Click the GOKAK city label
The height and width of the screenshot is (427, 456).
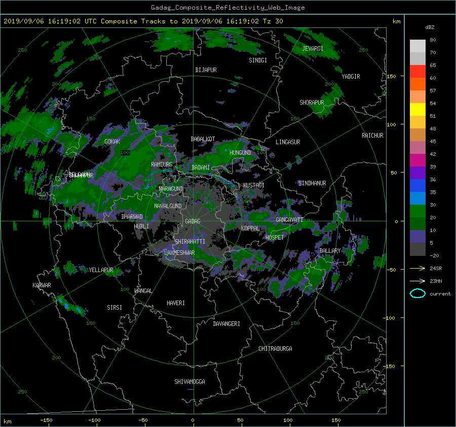(x=112, y=142)
